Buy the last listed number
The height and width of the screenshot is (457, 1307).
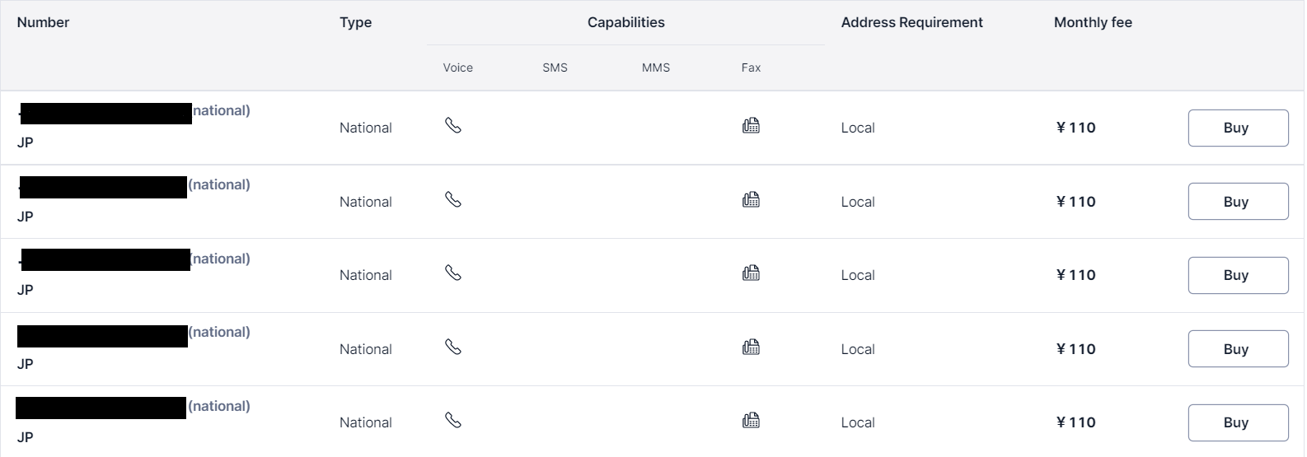tap(1238, 422)
